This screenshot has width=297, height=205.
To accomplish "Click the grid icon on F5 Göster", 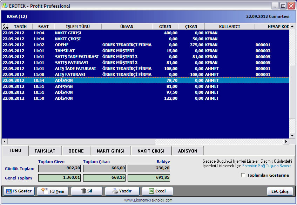I will pyautogui.click(x=9, y=191).
